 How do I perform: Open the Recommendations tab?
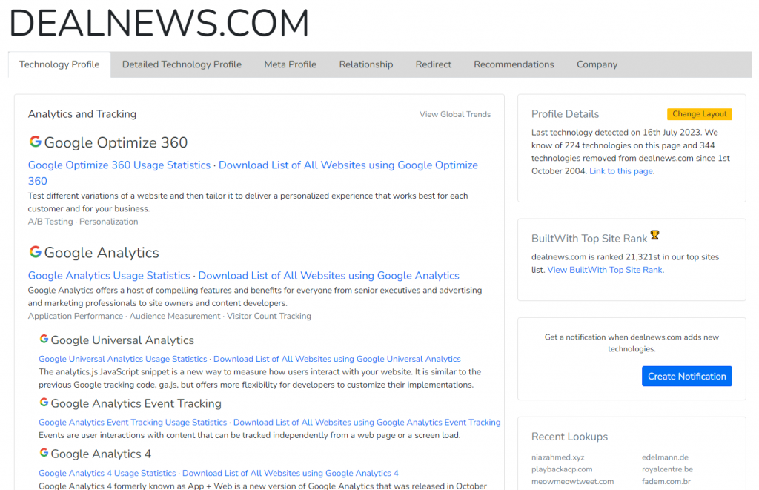click(514, 64)
